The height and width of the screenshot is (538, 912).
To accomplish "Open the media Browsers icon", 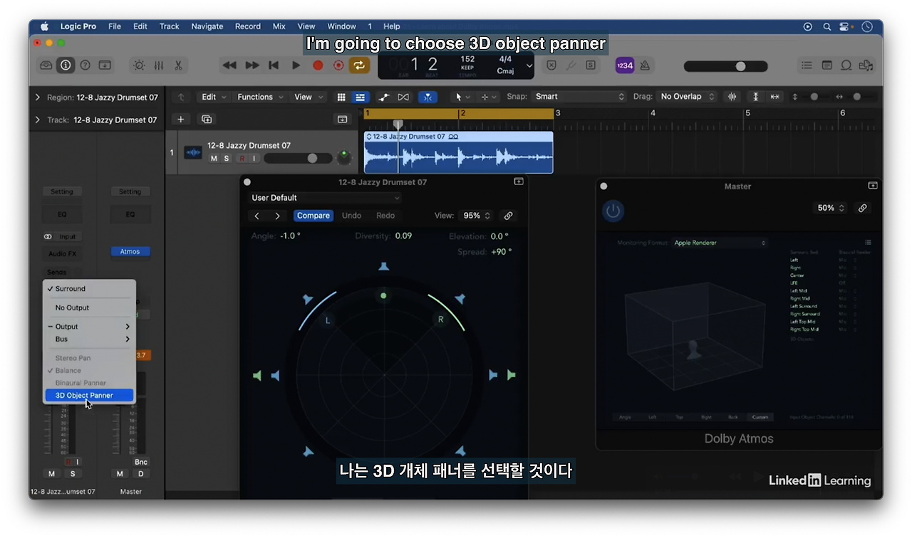I will tap(866, 65).
